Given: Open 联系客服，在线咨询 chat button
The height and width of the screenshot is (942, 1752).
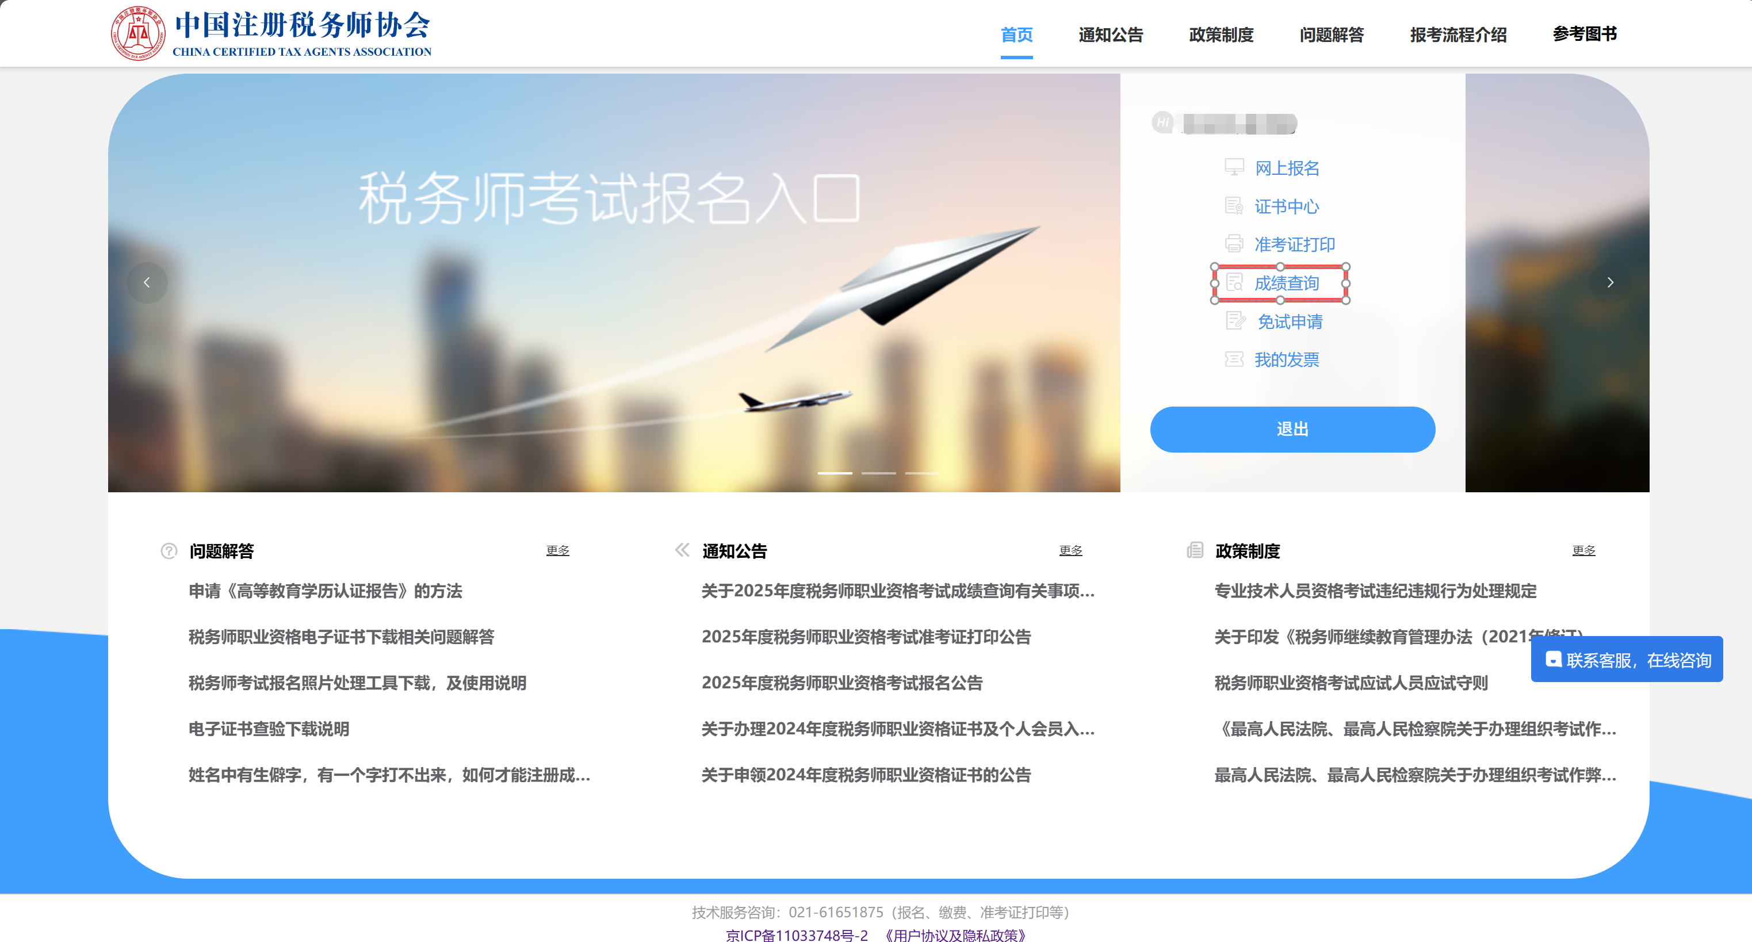Looking at the screenshot, I should click(1626, 659).
